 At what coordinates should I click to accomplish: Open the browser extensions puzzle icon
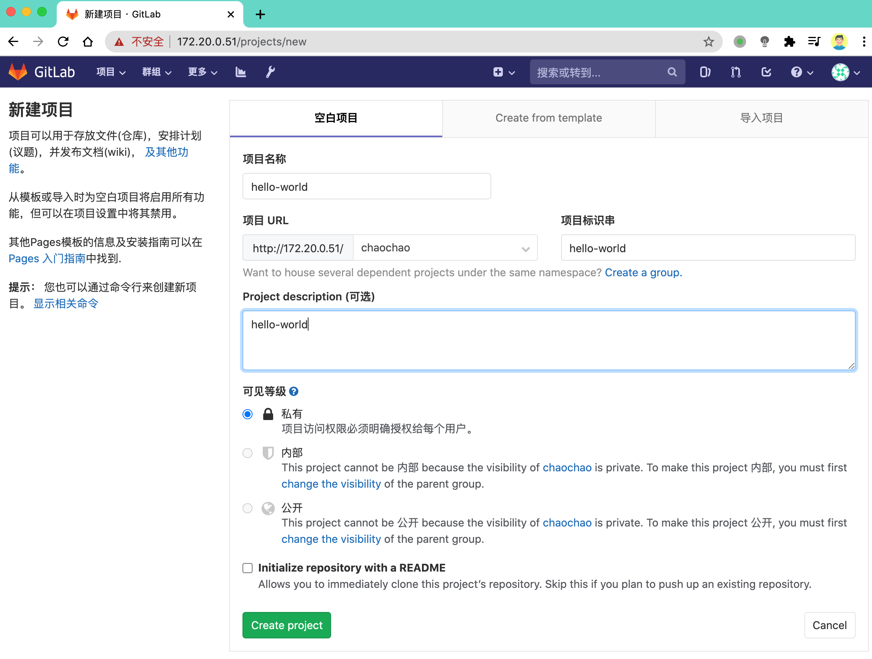coord(789,42)
